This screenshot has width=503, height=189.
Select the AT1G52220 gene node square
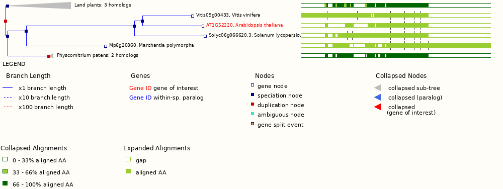203,26
